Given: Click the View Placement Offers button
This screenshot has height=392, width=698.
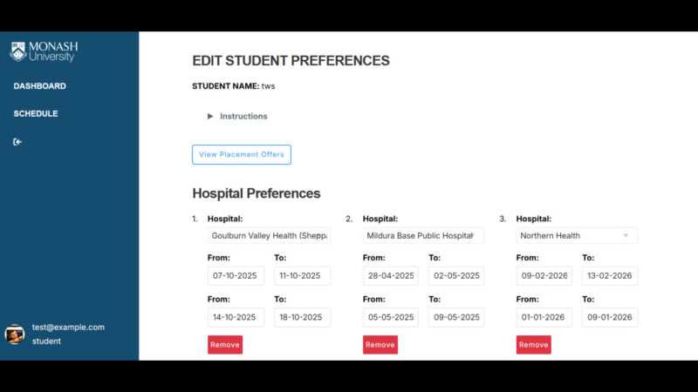Looking at the screenshot, I should tap(242, 154).
